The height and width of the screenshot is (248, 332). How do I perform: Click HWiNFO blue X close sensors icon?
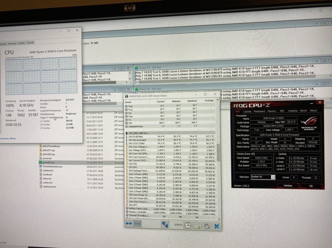coord(217,227)
